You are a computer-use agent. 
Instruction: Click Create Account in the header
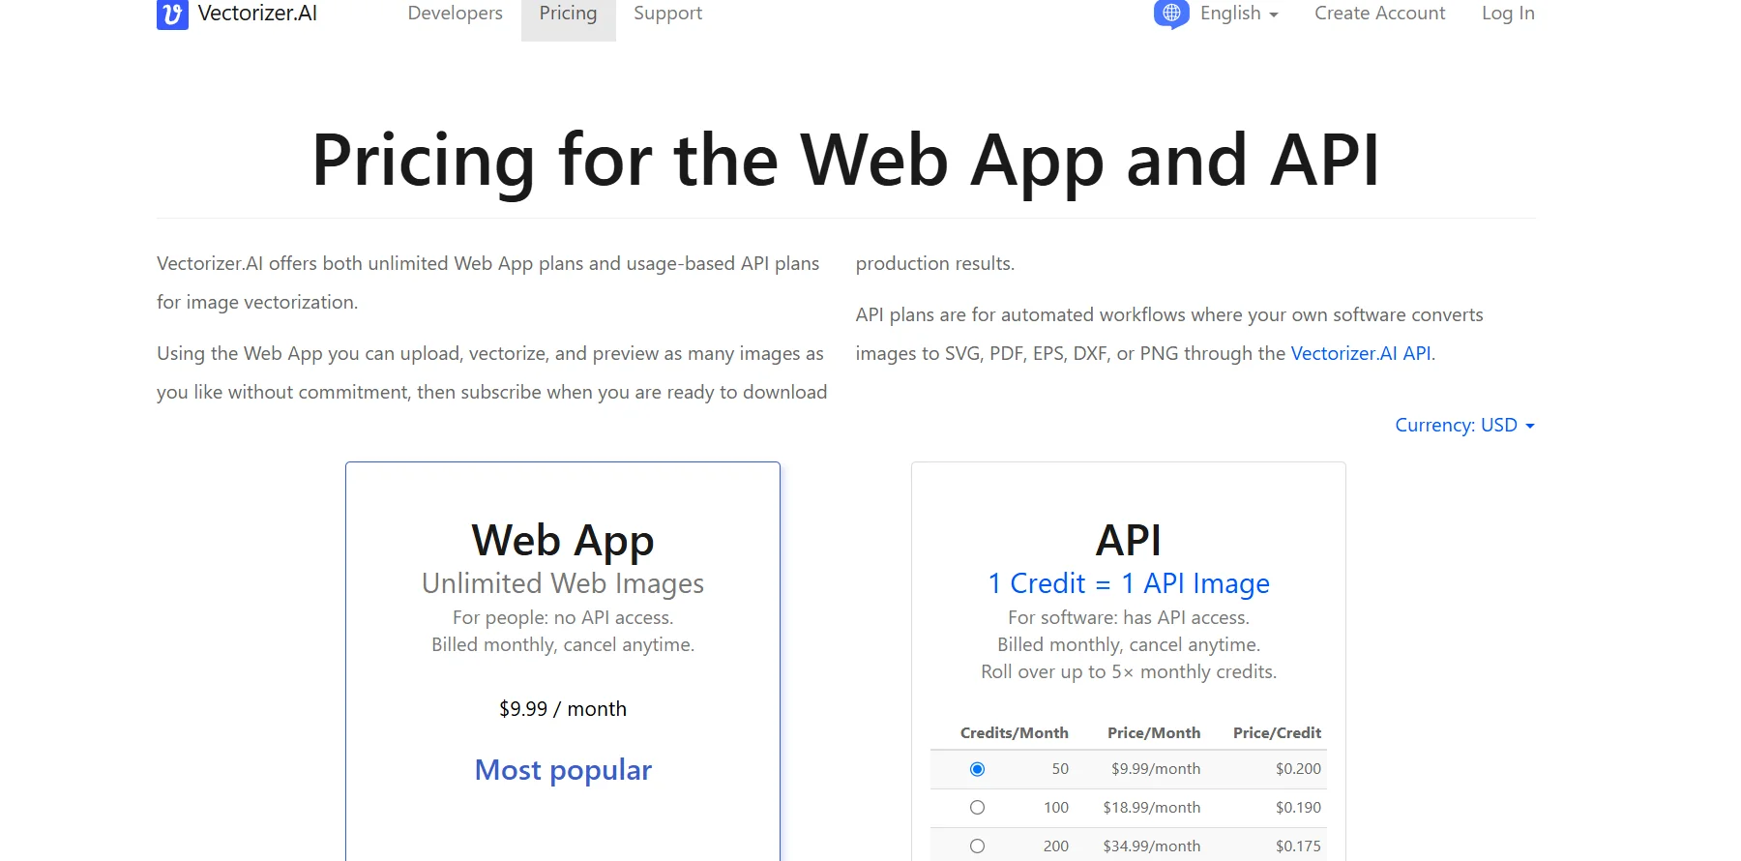[x=1379, y=14]
